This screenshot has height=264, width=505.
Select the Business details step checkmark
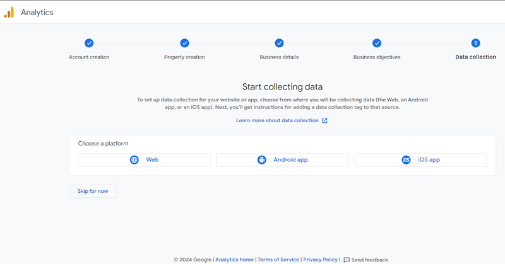tap(279, 43)
